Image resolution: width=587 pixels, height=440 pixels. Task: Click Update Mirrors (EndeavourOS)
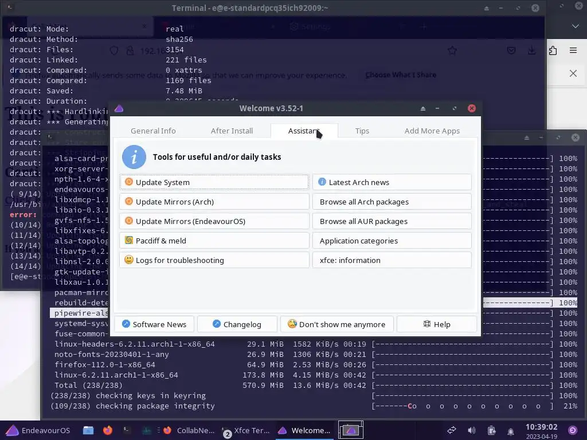click(x=214, y=221)
